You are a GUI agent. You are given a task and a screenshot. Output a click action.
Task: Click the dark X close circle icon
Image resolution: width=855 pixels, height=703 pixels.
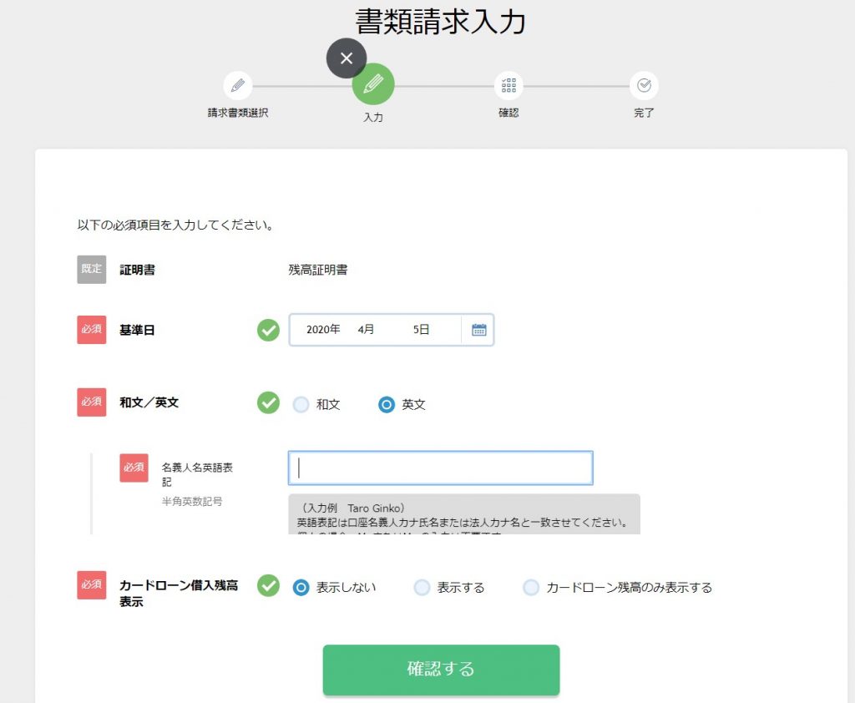(x=347, y=58)
